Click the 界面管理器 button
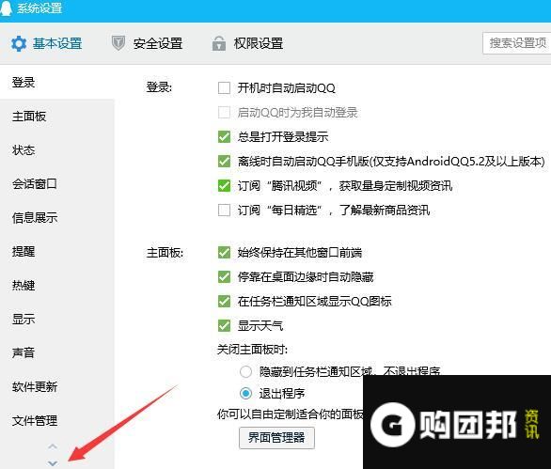 point(276,438)
